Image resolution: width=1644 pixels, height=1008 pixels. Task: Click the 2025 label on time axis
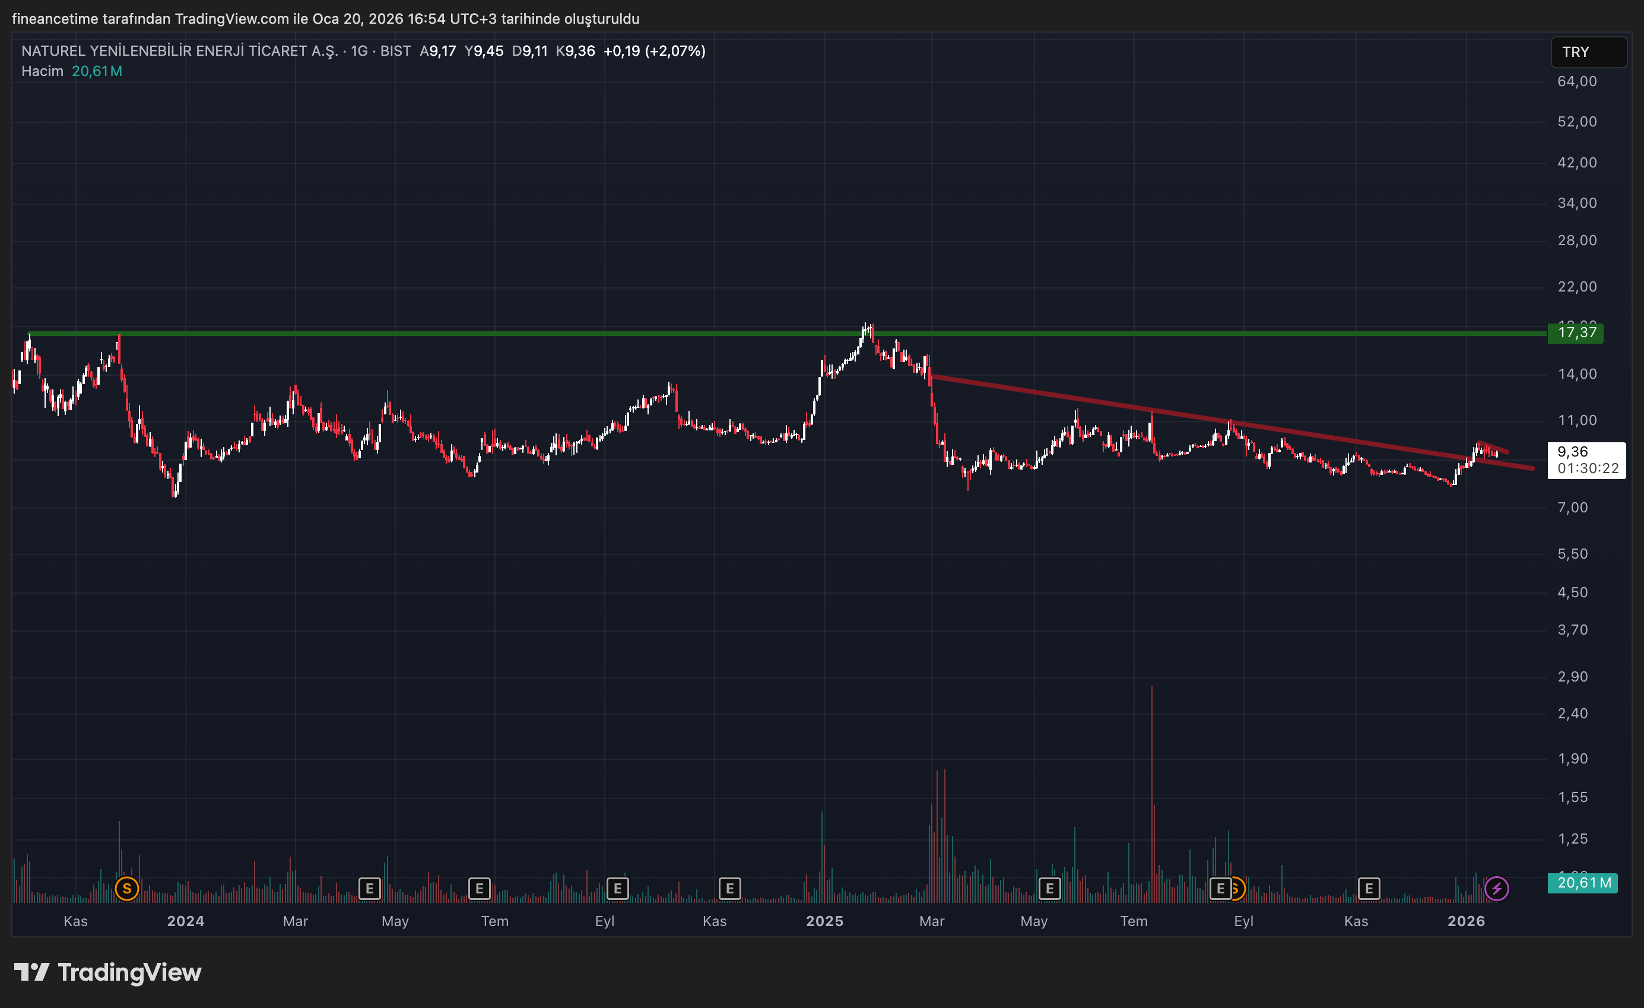[x=824, y=921]
